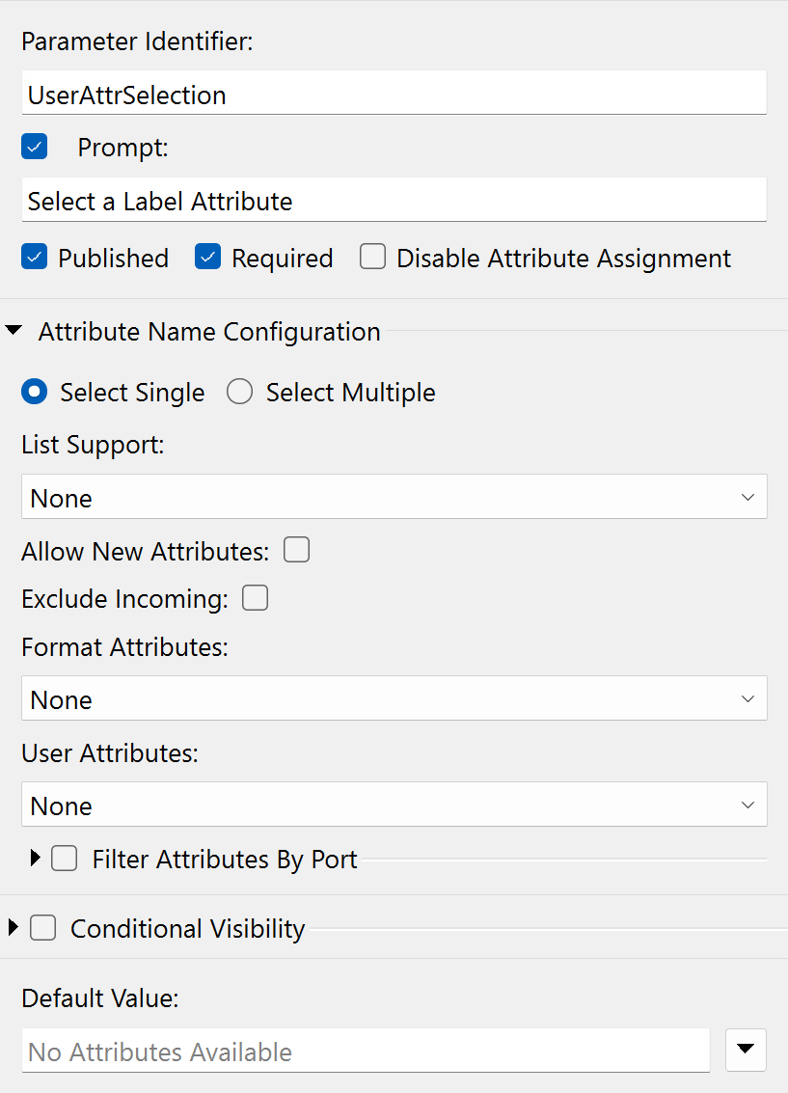The image size is (788, 1093).
Task: Collapse the Attribute Name Configuration section
Action: tap(15, 329)
